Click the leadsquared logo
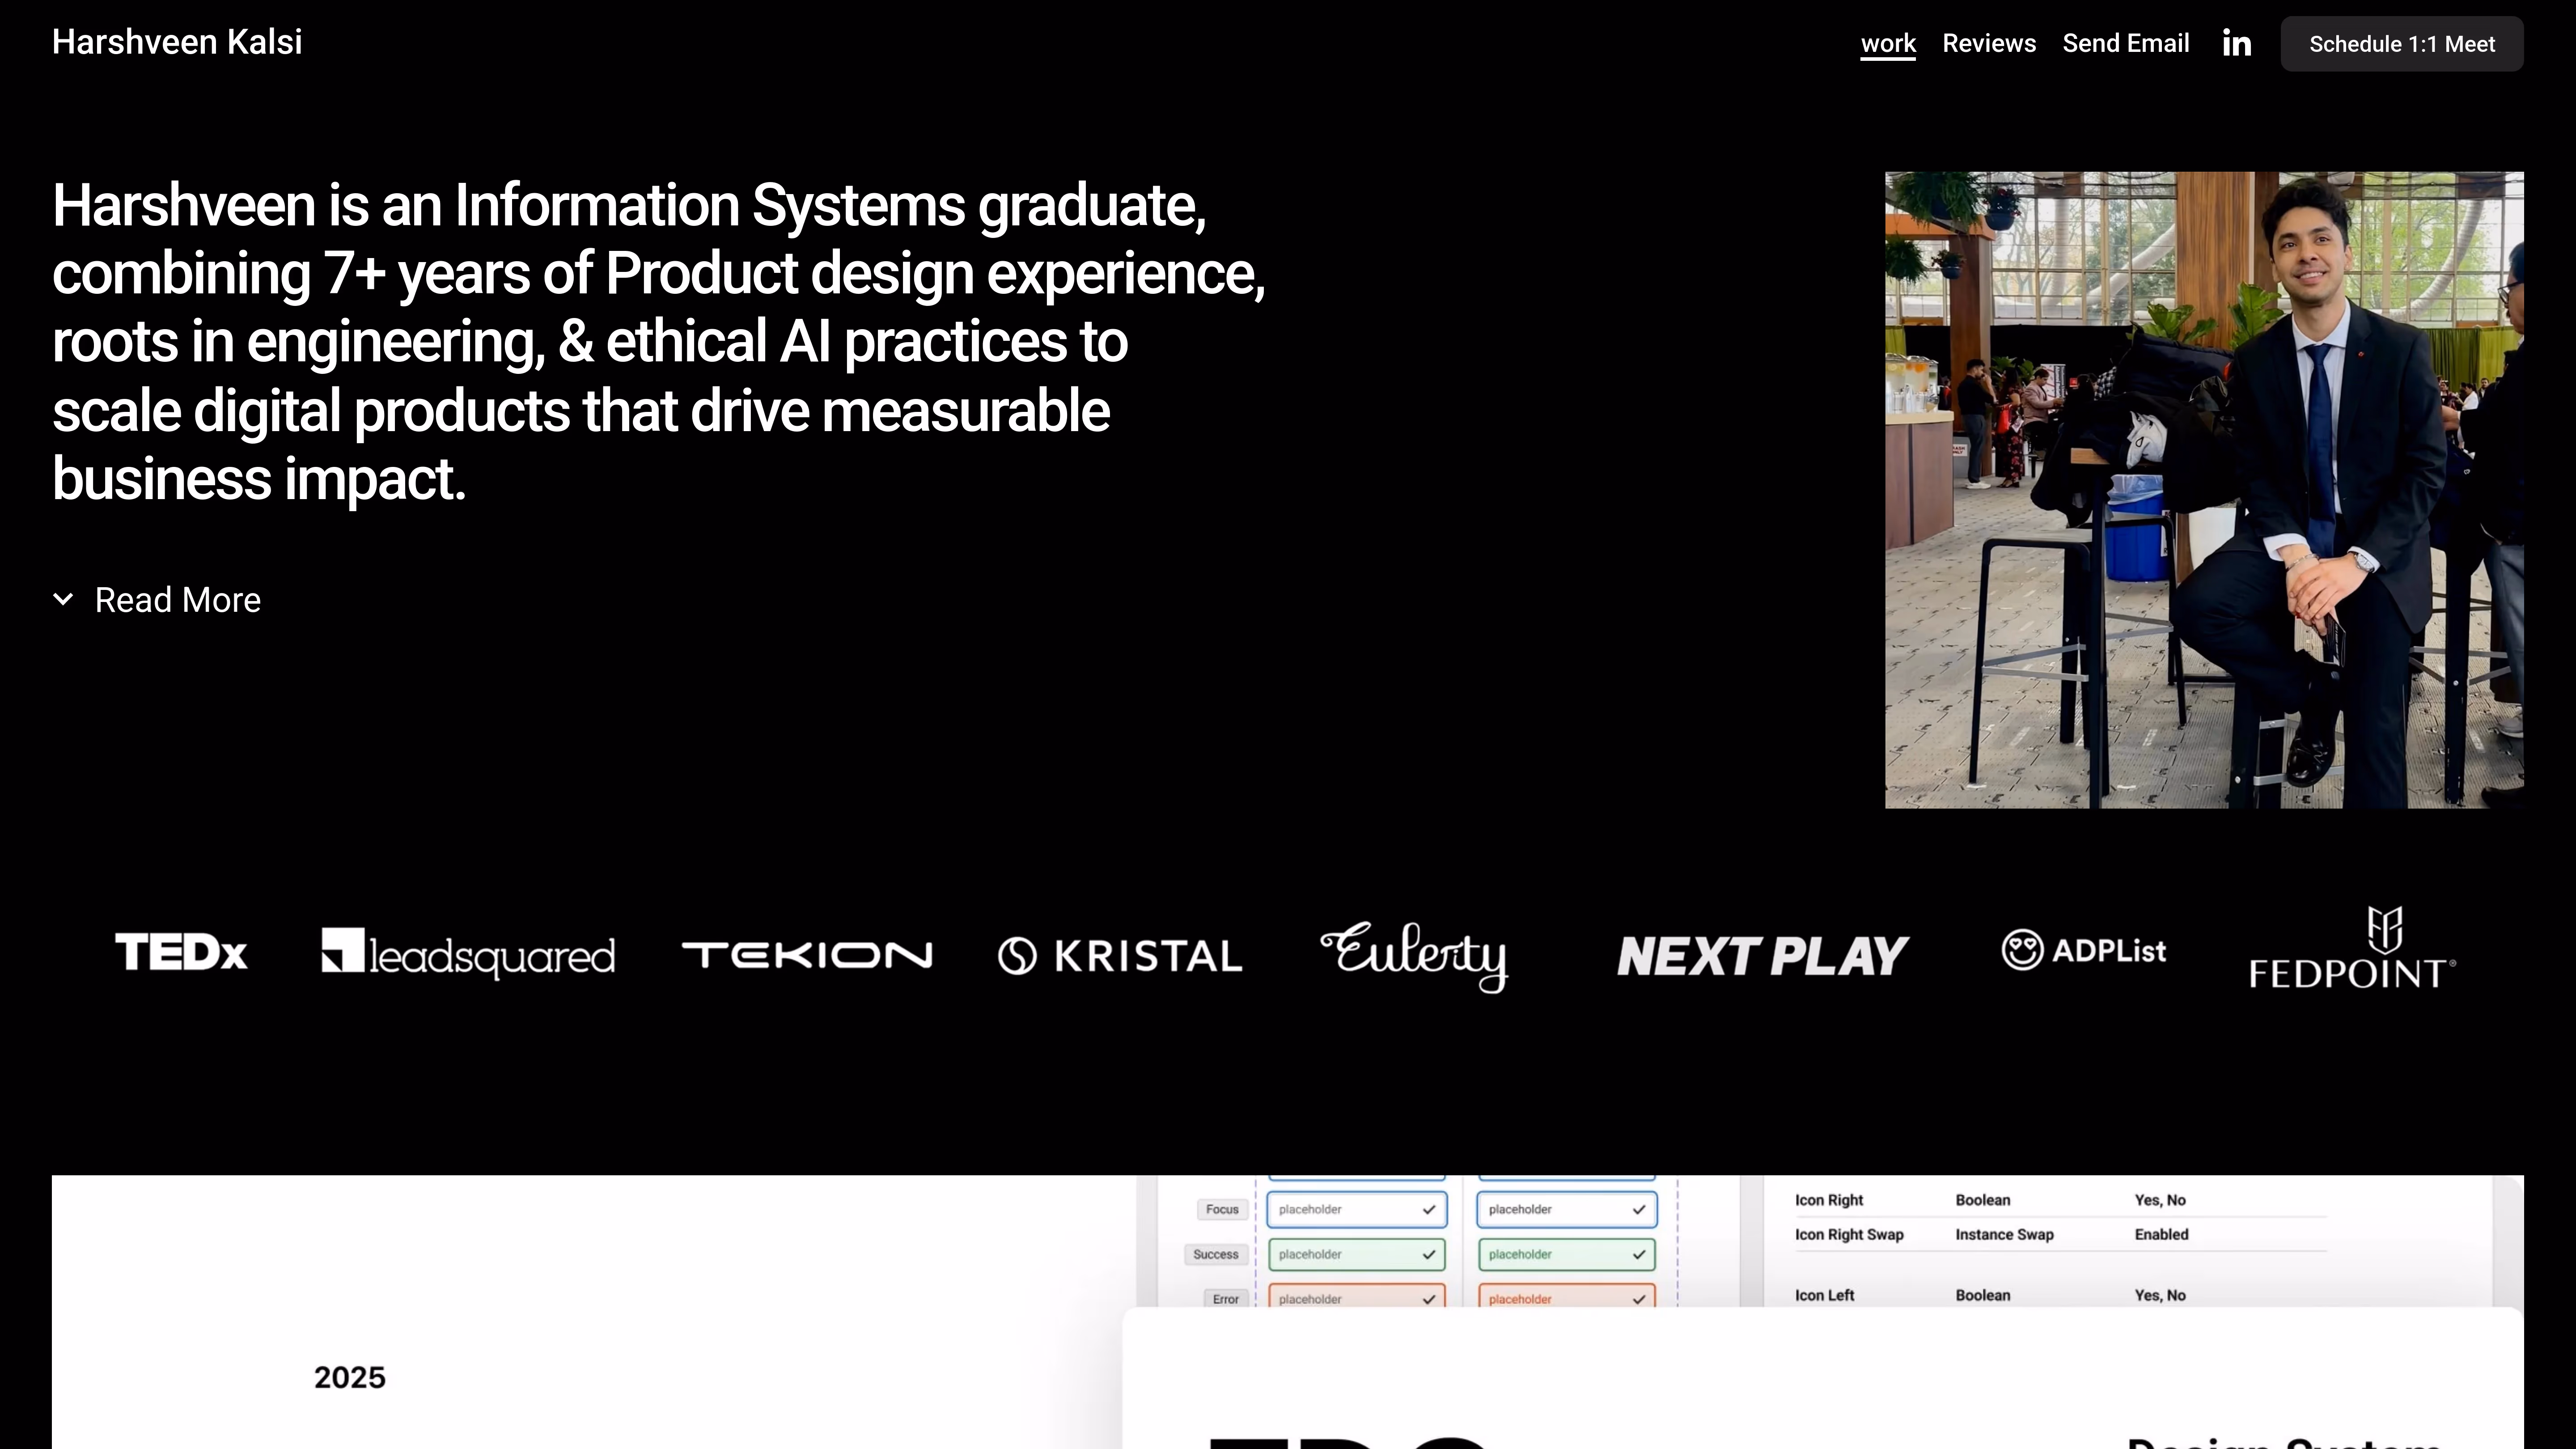 [468, 953]
